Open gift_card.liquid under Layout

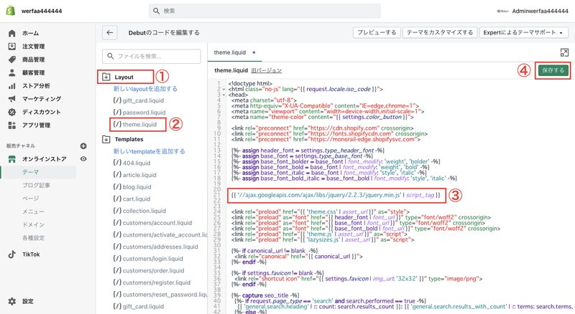[138, 100]
